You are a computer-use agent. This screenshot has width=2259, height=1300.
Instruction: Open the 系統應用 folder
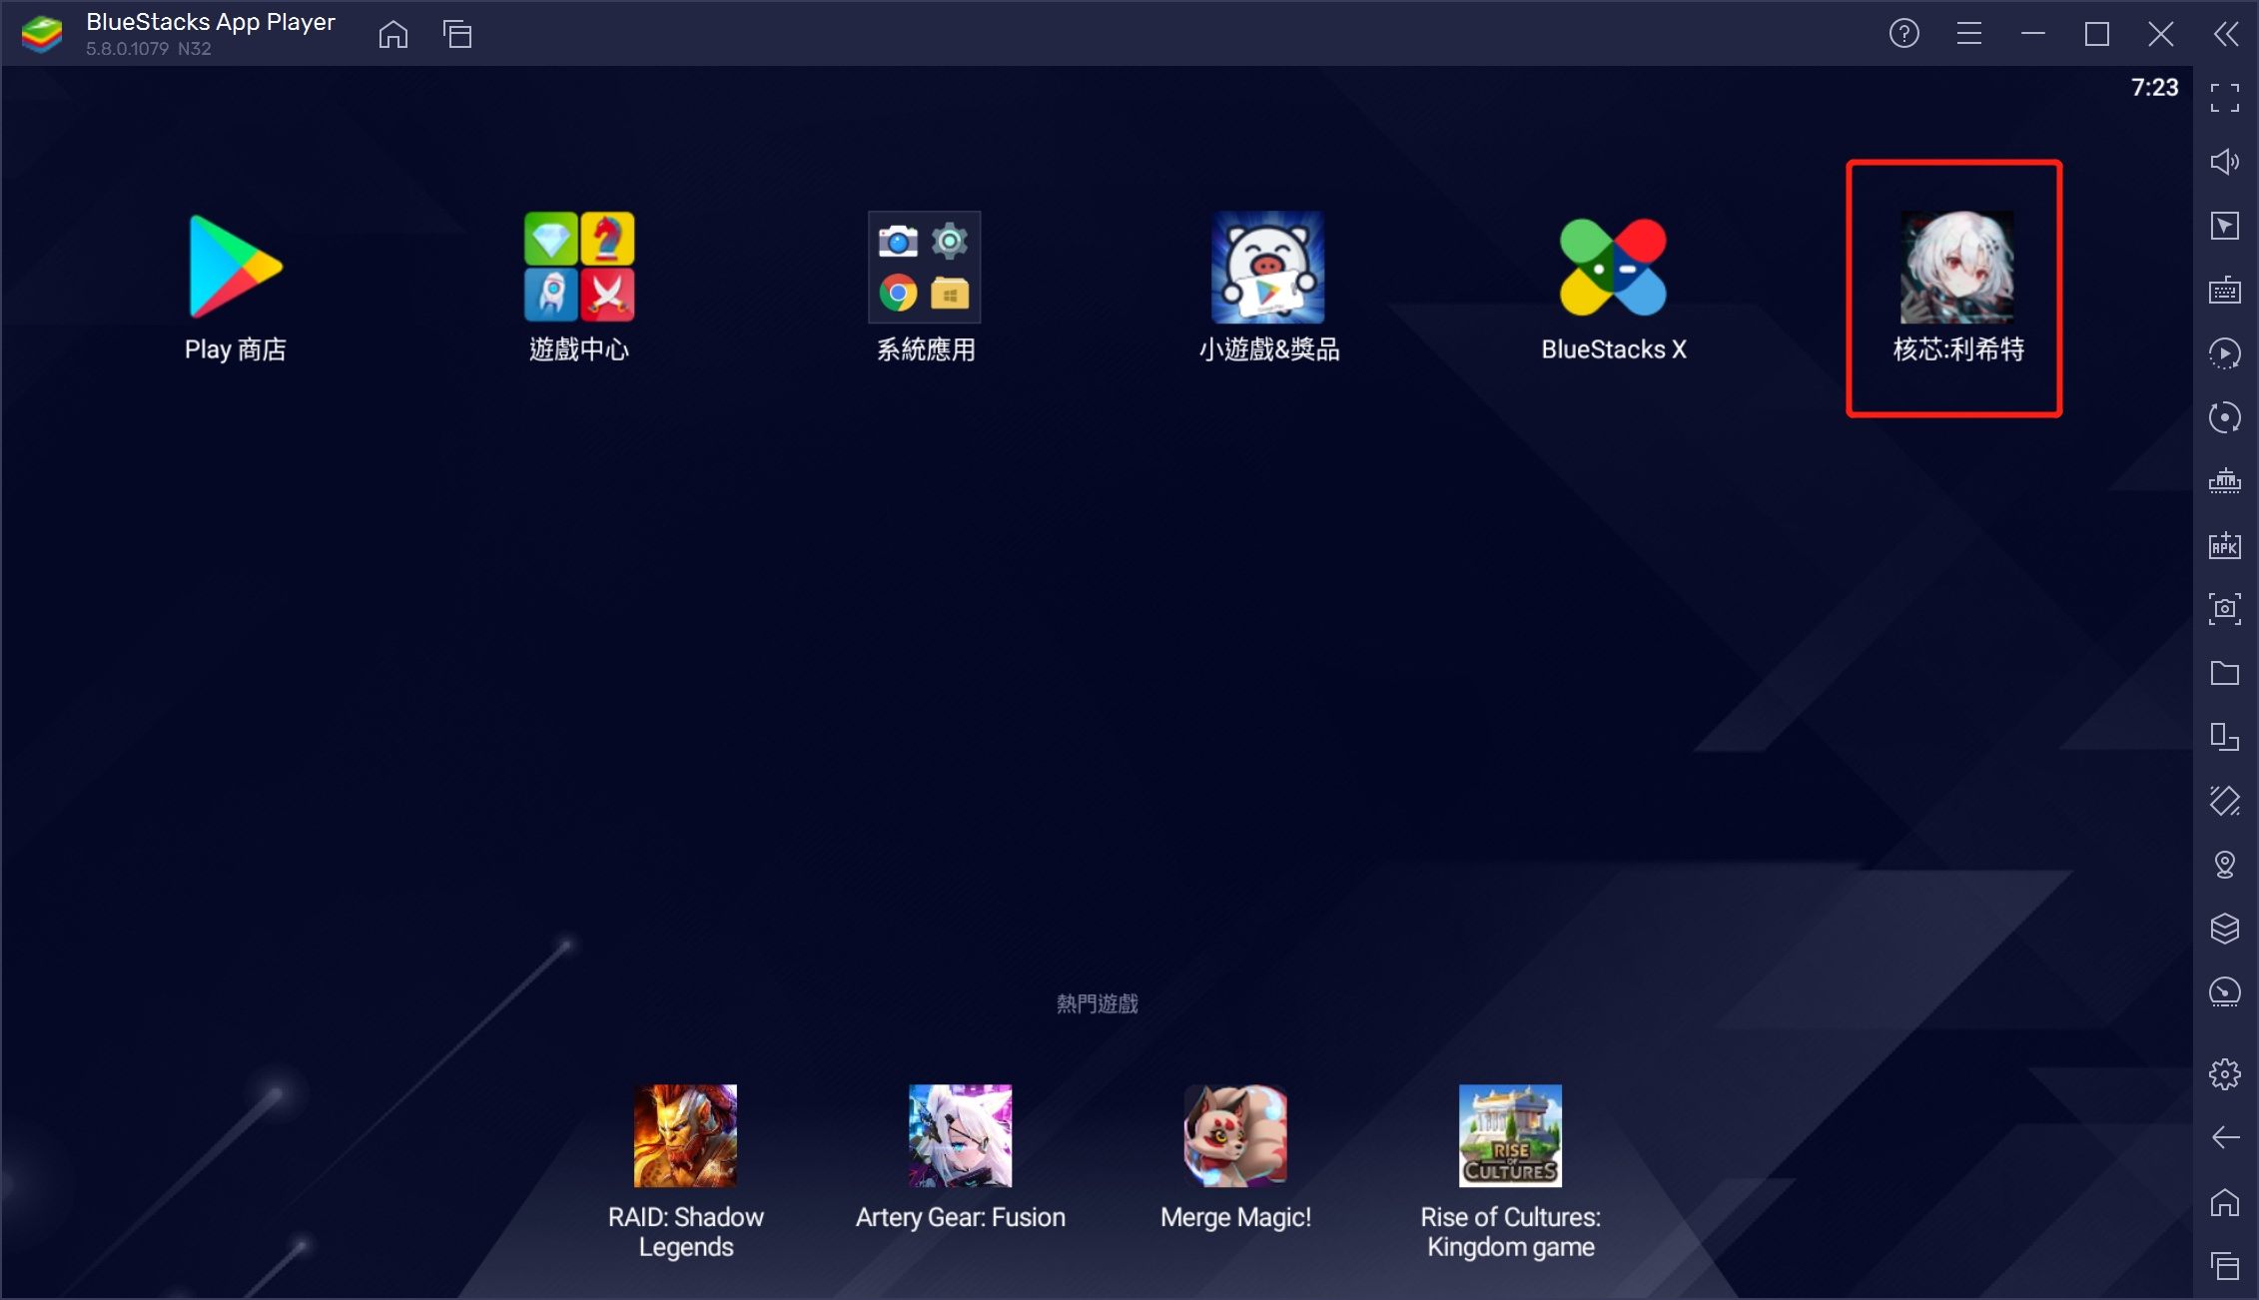click(x=925, y=287)
